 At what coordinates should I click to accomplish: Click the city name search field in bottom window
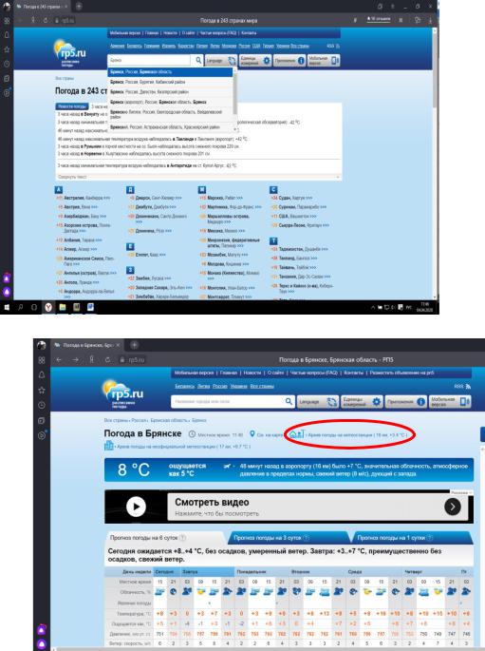pyautogui.click(x=228, y=401)
